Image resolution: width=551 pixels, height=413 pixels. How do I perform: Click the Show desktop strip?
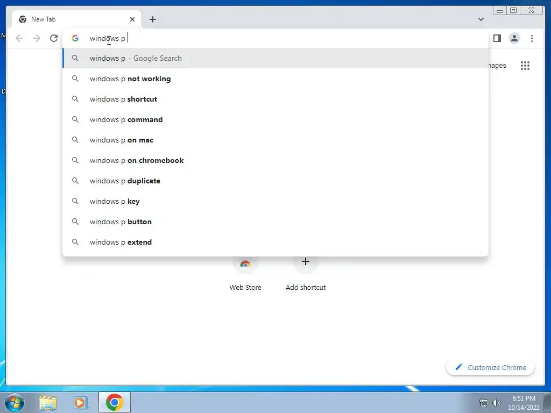coord(547,402)
